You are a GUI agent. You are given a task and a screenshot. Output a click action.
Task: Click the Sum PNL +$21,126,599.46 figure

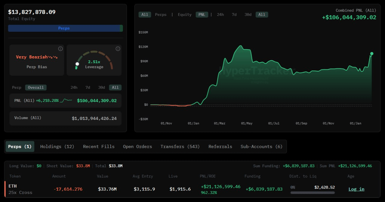click(355, 166)
